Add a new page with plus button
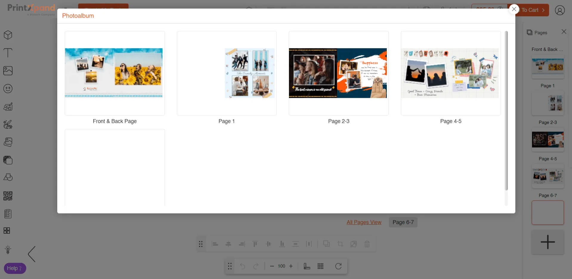This screenshot has height=279, width=572. click(x=548, y=242)
